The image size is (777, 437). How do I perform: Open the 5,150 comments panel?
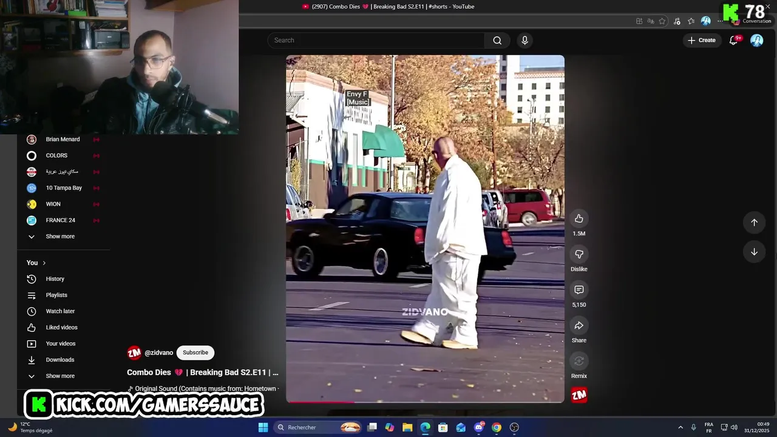[579, 290]
